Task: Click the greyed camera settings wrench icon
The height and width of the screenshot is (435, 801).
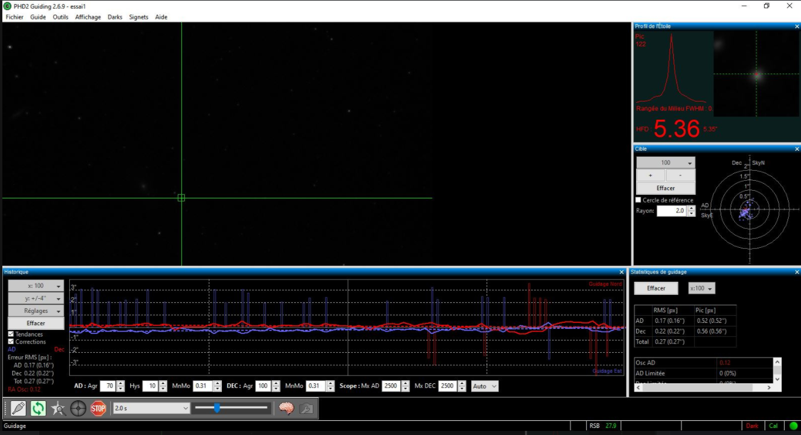Action: click(x=306, y=408)
